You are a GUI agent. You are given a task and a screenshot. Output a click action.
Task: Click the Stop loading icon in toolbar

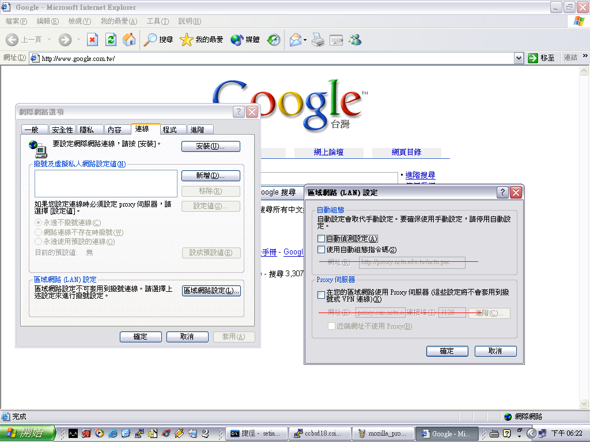tap(92, 40)
